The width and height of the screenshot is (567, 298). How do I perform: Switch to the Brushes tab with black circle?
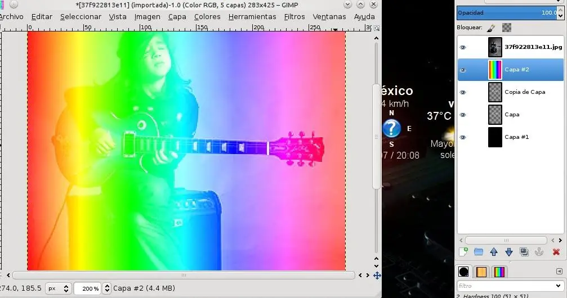(463, 272)
